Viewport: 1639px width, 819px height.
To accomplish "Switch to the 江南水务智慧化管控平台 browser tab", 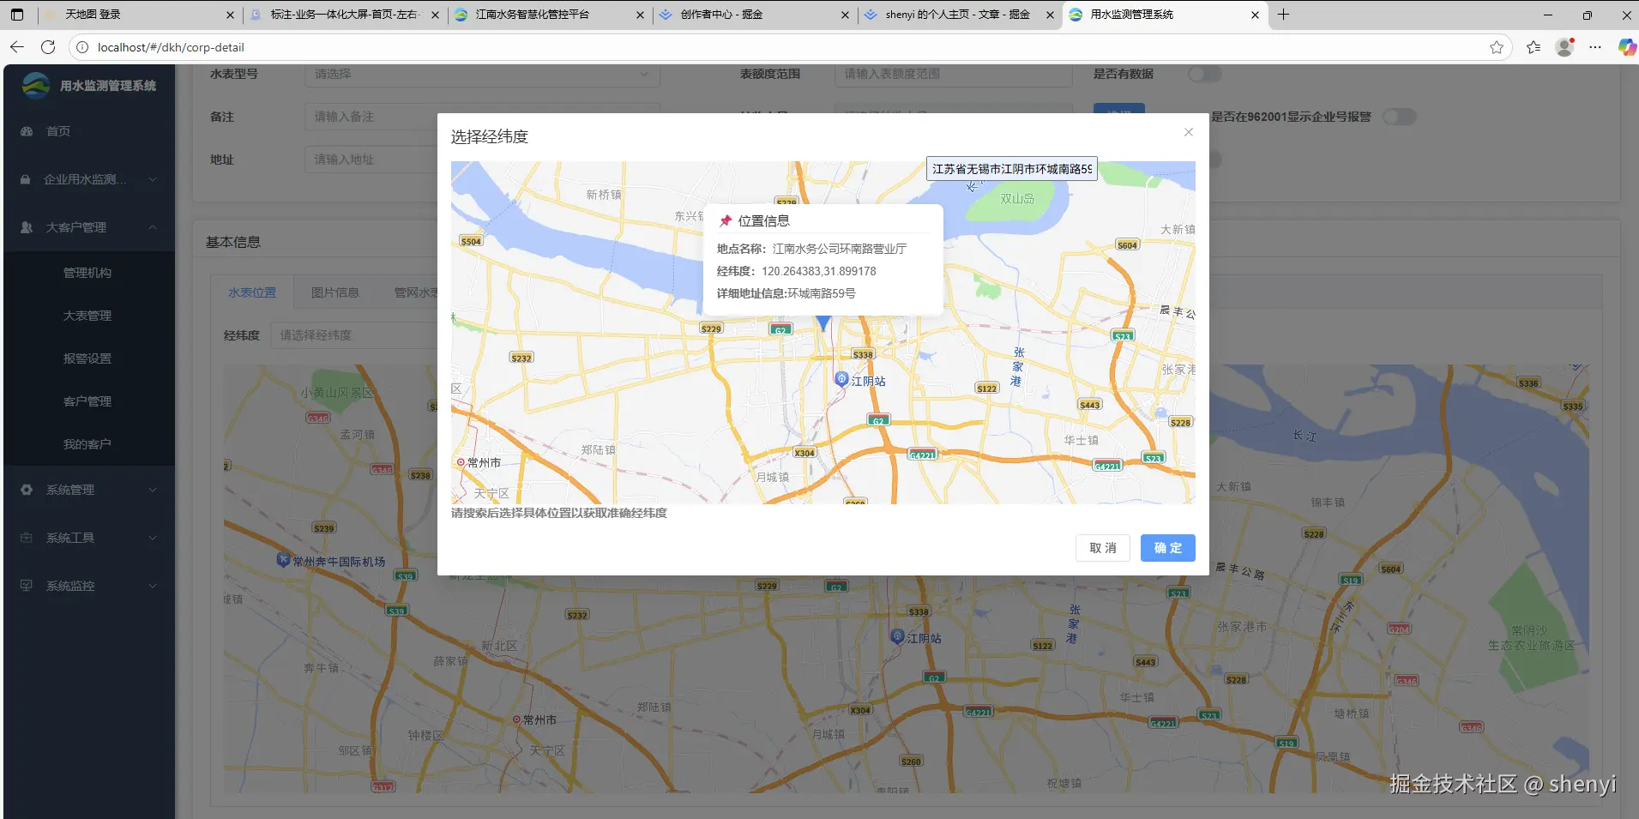I will 549,15.
